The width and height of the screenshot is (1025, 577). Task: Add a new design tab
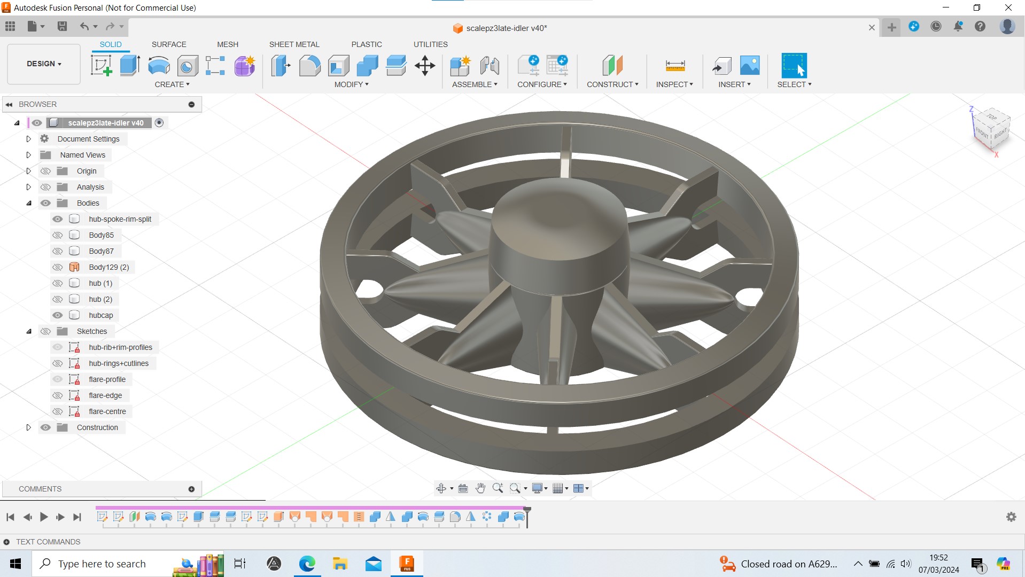(x=891, y=27)
